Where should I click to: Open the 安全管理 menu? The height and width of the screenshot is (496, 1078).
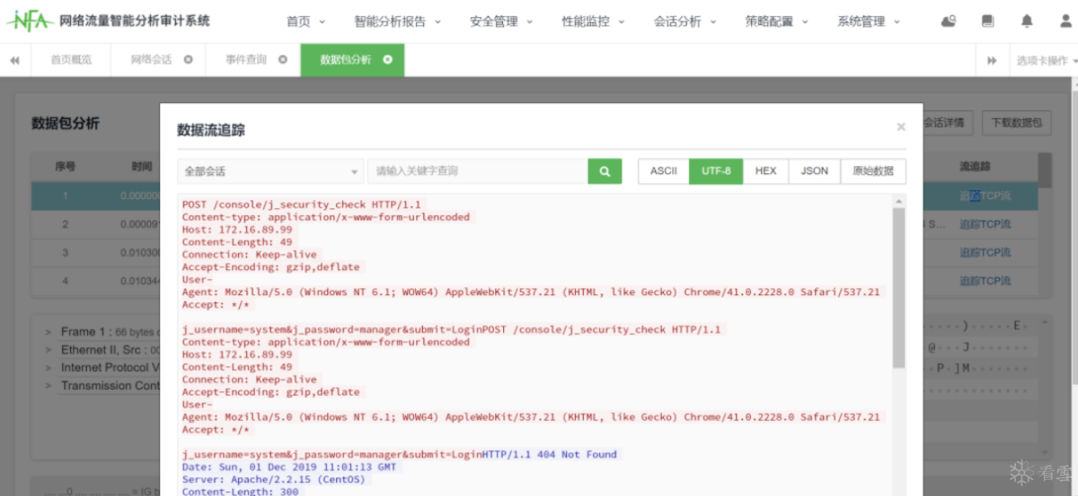point(501,22)
